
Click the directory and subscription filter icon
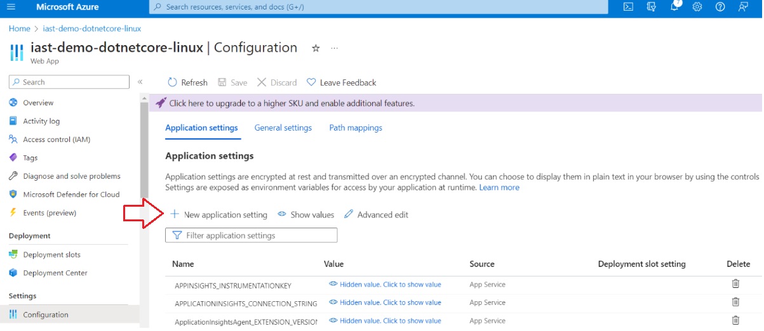(x=651, y=7)
